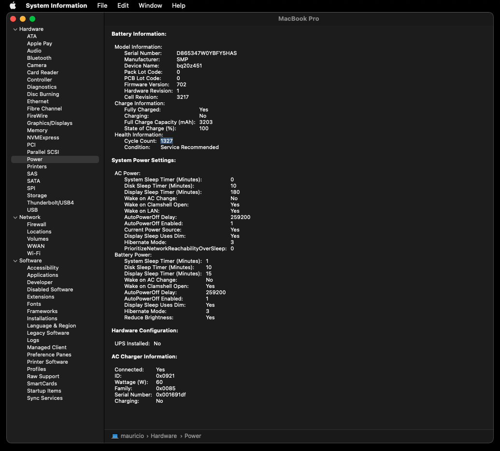The height and width of the screenshot is (451, 500).
Task: Select Bluetooth in the sidebar
Action: tap(39, 58)
